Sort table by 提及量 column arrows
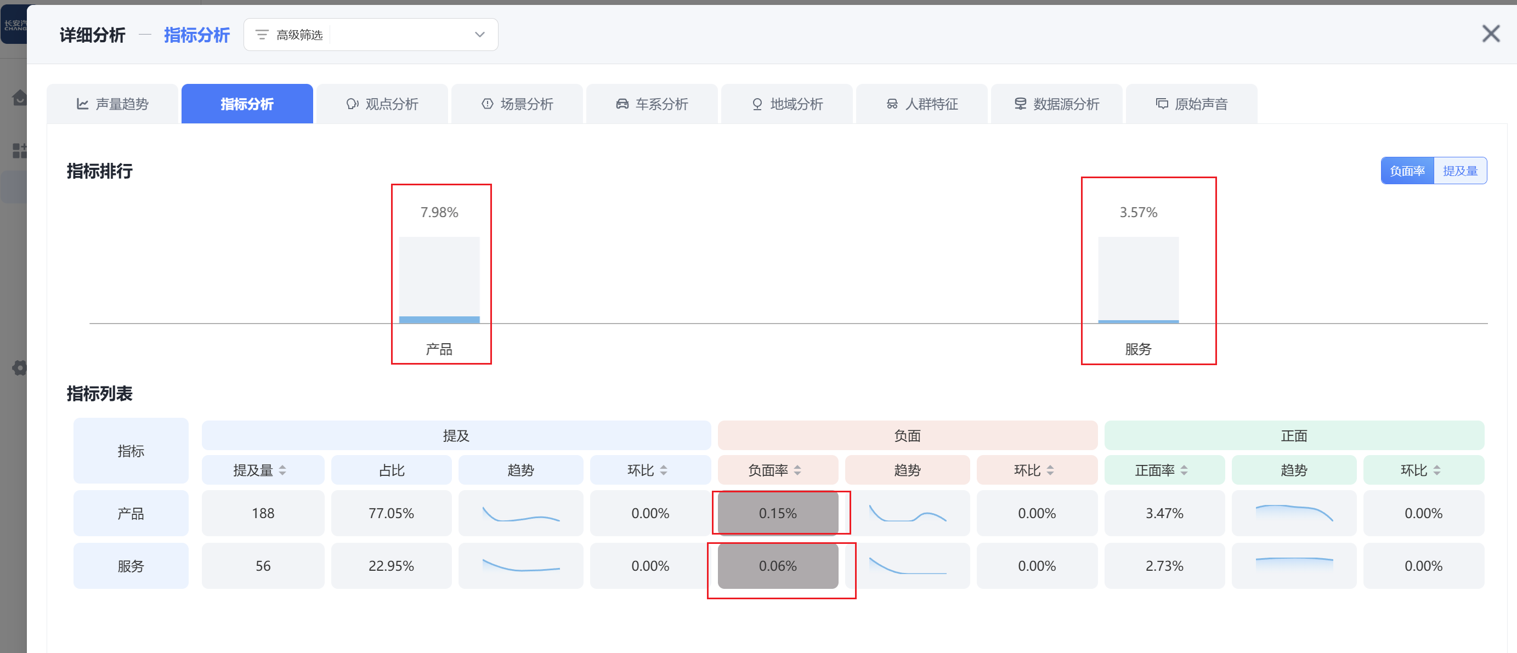This screenshot has width=1517, height=653. pyautogui.click(x=282, y=470)
